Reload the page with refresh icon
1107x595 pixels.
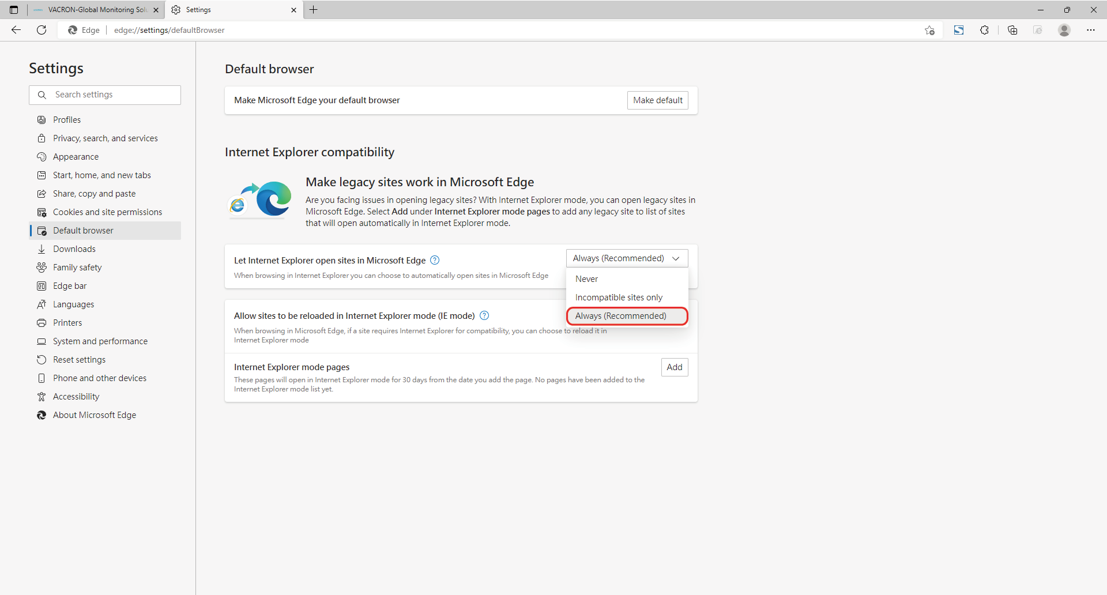coord(42,30)
